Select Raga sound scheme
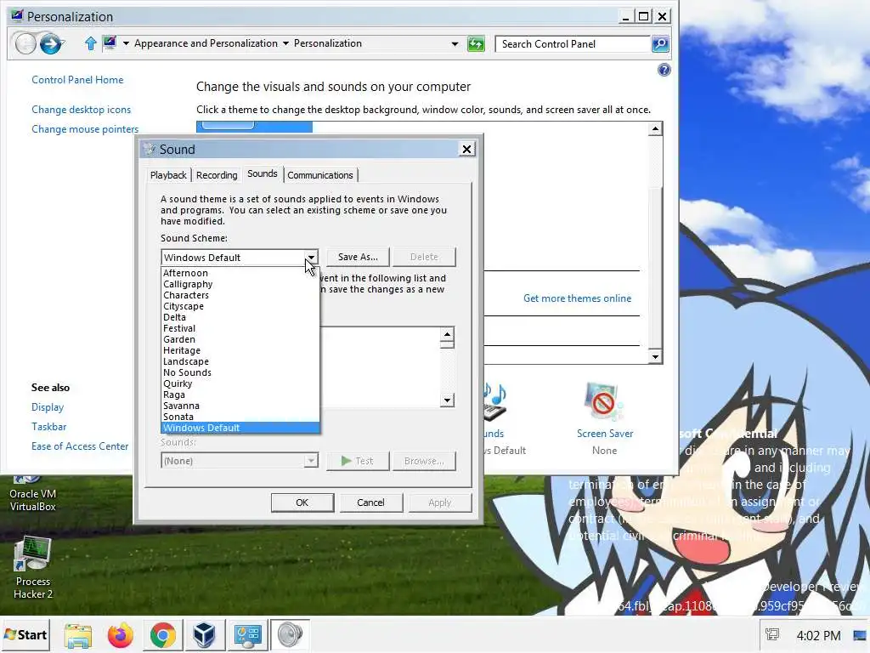Screen dimensions: 870x653 coord(240,395)
